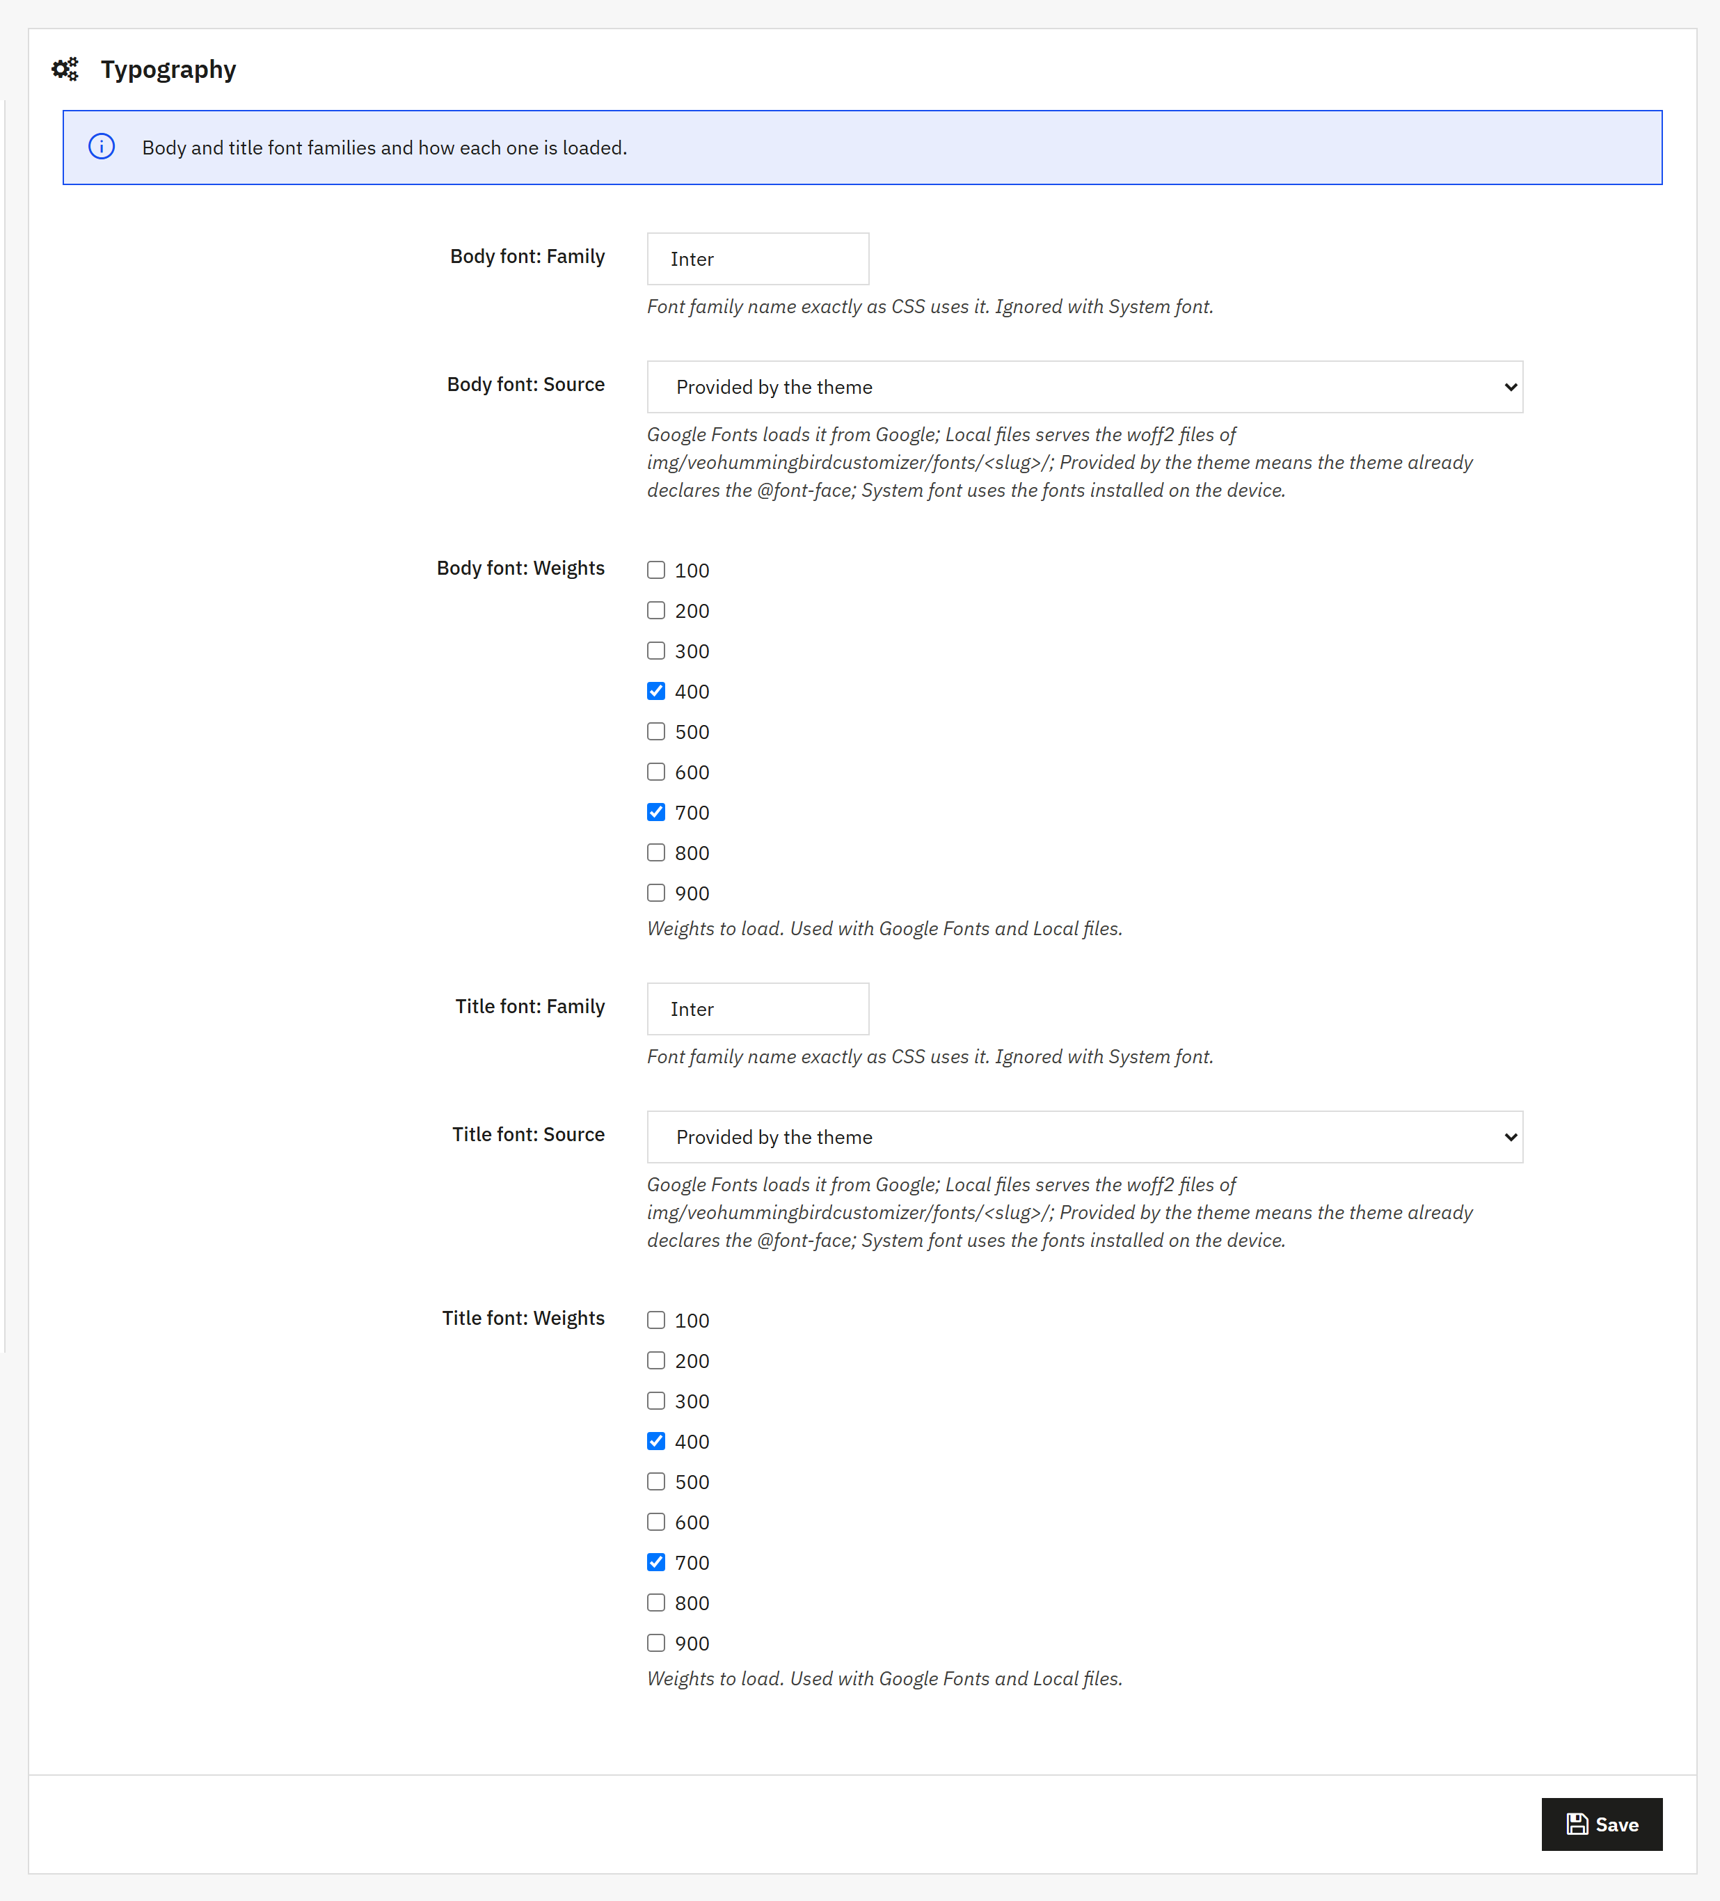Check Body font weight 200

click(656, 610)
